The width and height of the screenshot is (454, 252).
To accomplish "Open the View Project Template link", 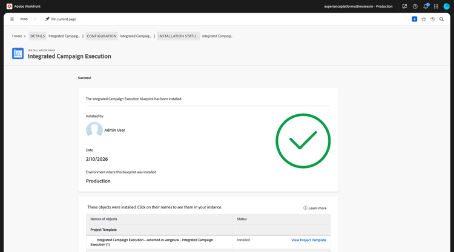I will pyautogui.click(x=309, y=240).
